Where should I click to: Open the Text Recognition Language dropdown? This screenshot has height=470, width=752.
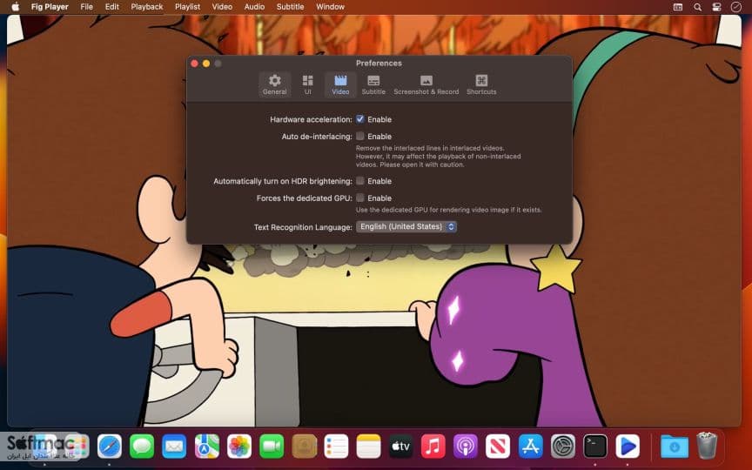[x=406, y=226]
